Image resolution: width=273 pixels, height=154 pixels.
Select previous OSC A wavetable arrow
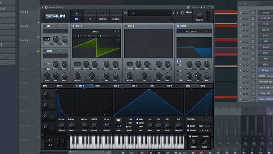pyautogui.click(x=115, y=31)
